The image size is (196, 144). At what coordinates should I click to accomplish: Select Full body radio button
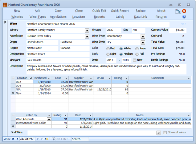(137, 54)
